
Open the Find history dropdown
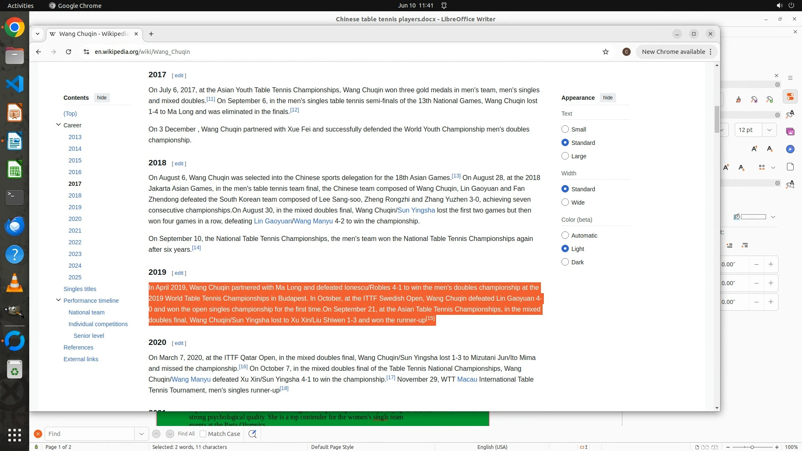pyautogui.click(x=141, y=434)
